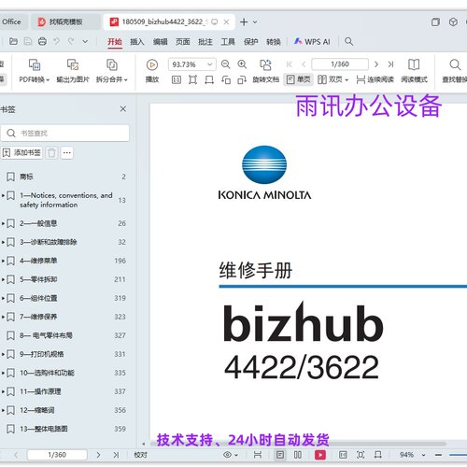Open 查找替换 find tool
467x467 pixels.
tap(455, 71)
